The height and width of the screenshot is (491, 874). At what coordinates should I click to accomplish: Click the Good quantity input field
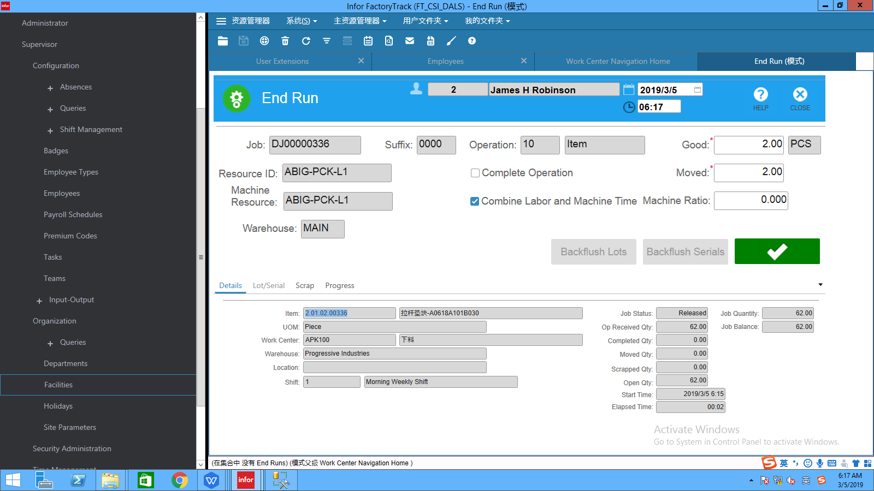[748, 145]
